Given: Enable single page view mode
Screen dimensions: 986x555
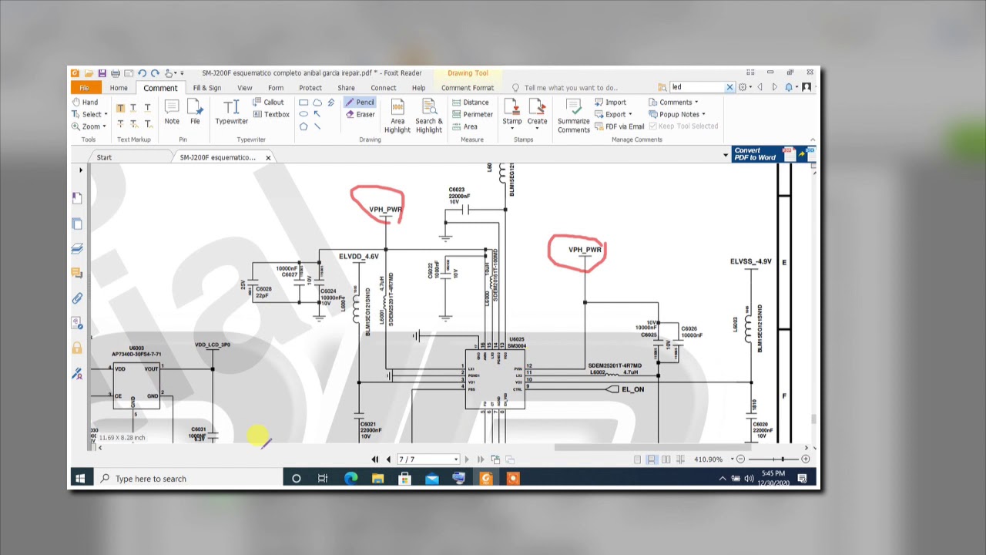Looking at the screenshot, I should tap(637, 459).
